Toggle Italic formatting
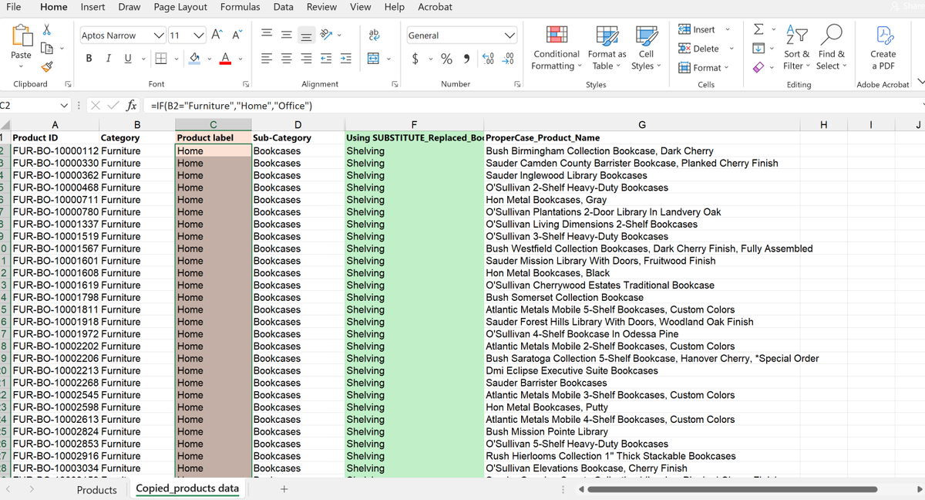Screen dimensions: 925x500 click(108, 59)
